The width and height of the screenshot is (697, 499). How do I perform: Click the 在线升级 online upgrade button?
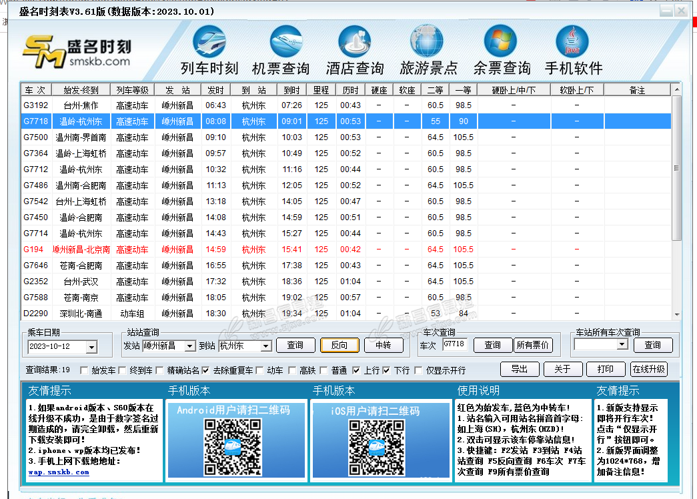pyautogui.click(x=649, y=369)
